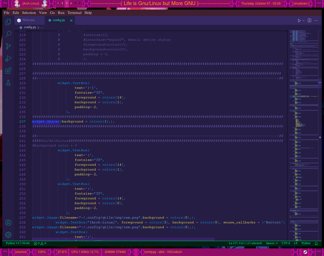Open the Search sidebar
Image resolution: width=324 pixels, height=256 pixels.
pyautogui.click(x=8, y=34)
